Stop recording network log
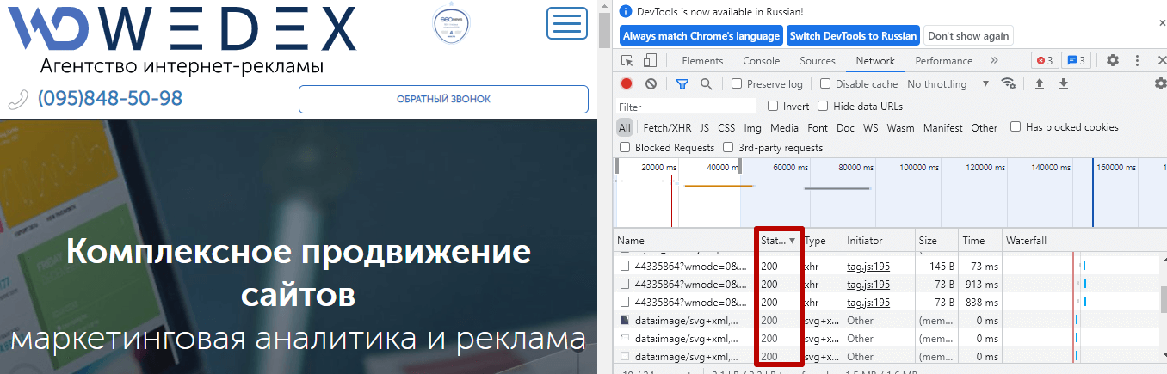 tap(627, 84)
